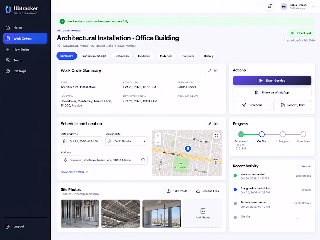Zoom out on the map
Screen dimensions: 320x240
[x=158, y=142]
